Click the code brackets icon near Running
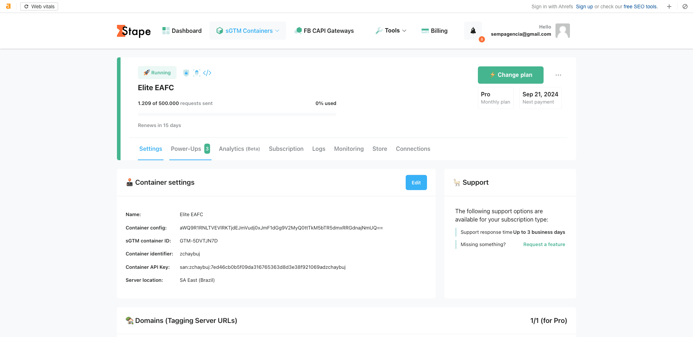This screenshot has width=693, height=337. [207, 73]
